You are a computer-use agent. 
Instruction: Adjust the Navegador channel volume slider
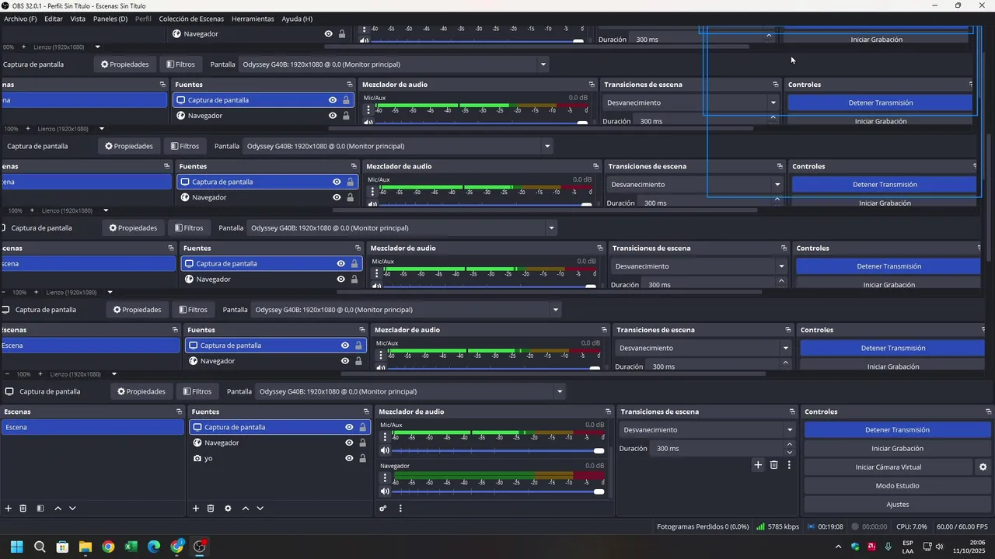pyautogui.click(x=497, y=491)
